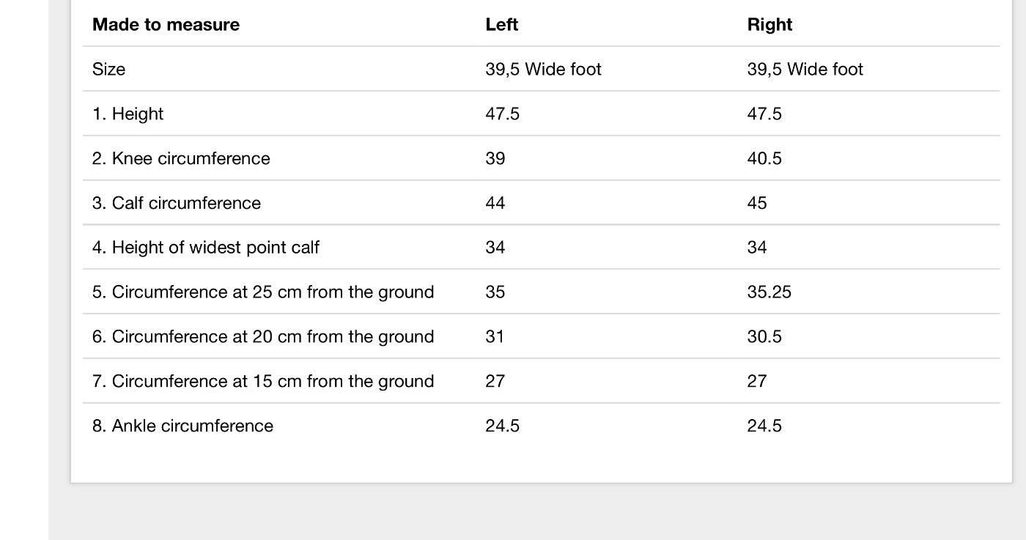Click the Right value 30.5 at 20 cm
The height and width of the screenshot is (540, 1026).
click(764, 337)
